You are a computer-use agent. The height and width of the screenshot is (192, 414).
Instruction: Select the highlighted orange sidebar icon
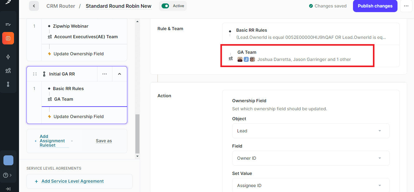[x=8, y=38]
